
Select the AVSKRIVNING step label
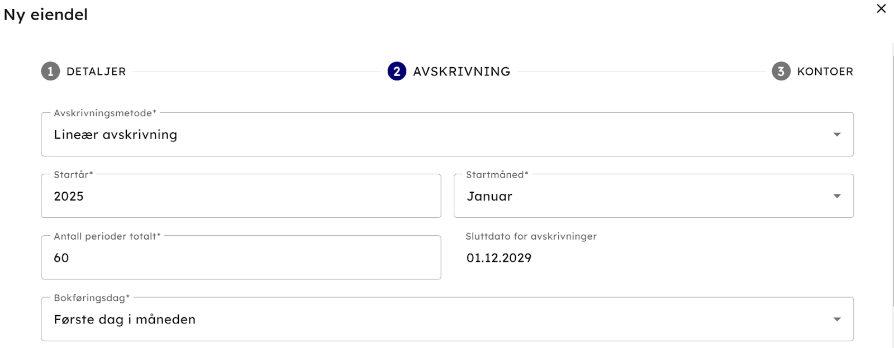pos(462,71)
